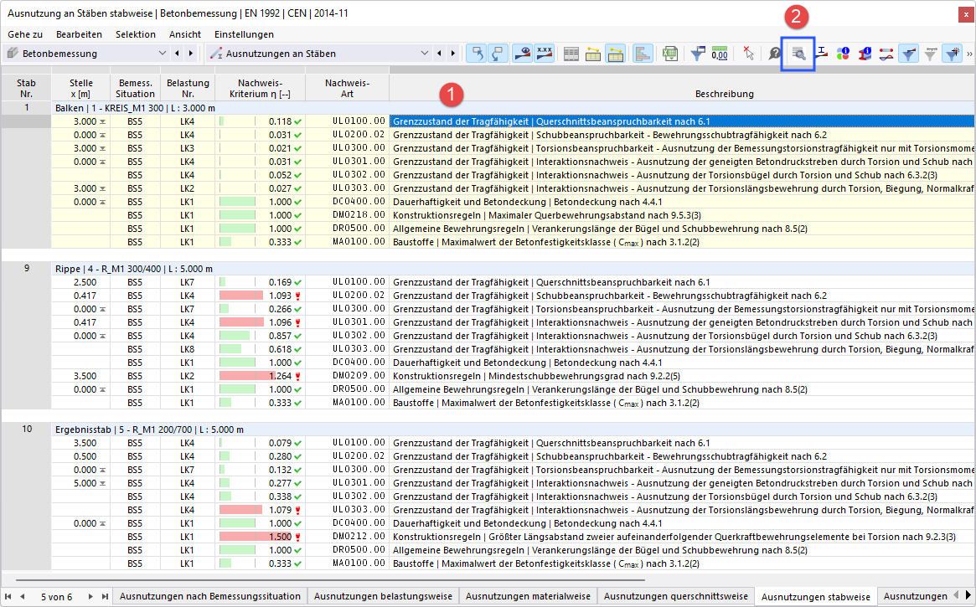Switch to Ausnutzungen belastungsweise tab
Screen dimensions: 976x607
383,596
